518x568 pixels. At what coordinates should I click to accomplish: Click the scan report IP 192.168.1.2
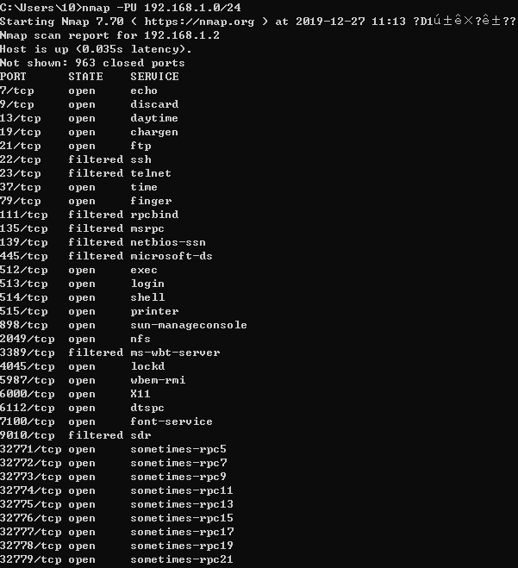pyautogui.click(x=182, y=35)
